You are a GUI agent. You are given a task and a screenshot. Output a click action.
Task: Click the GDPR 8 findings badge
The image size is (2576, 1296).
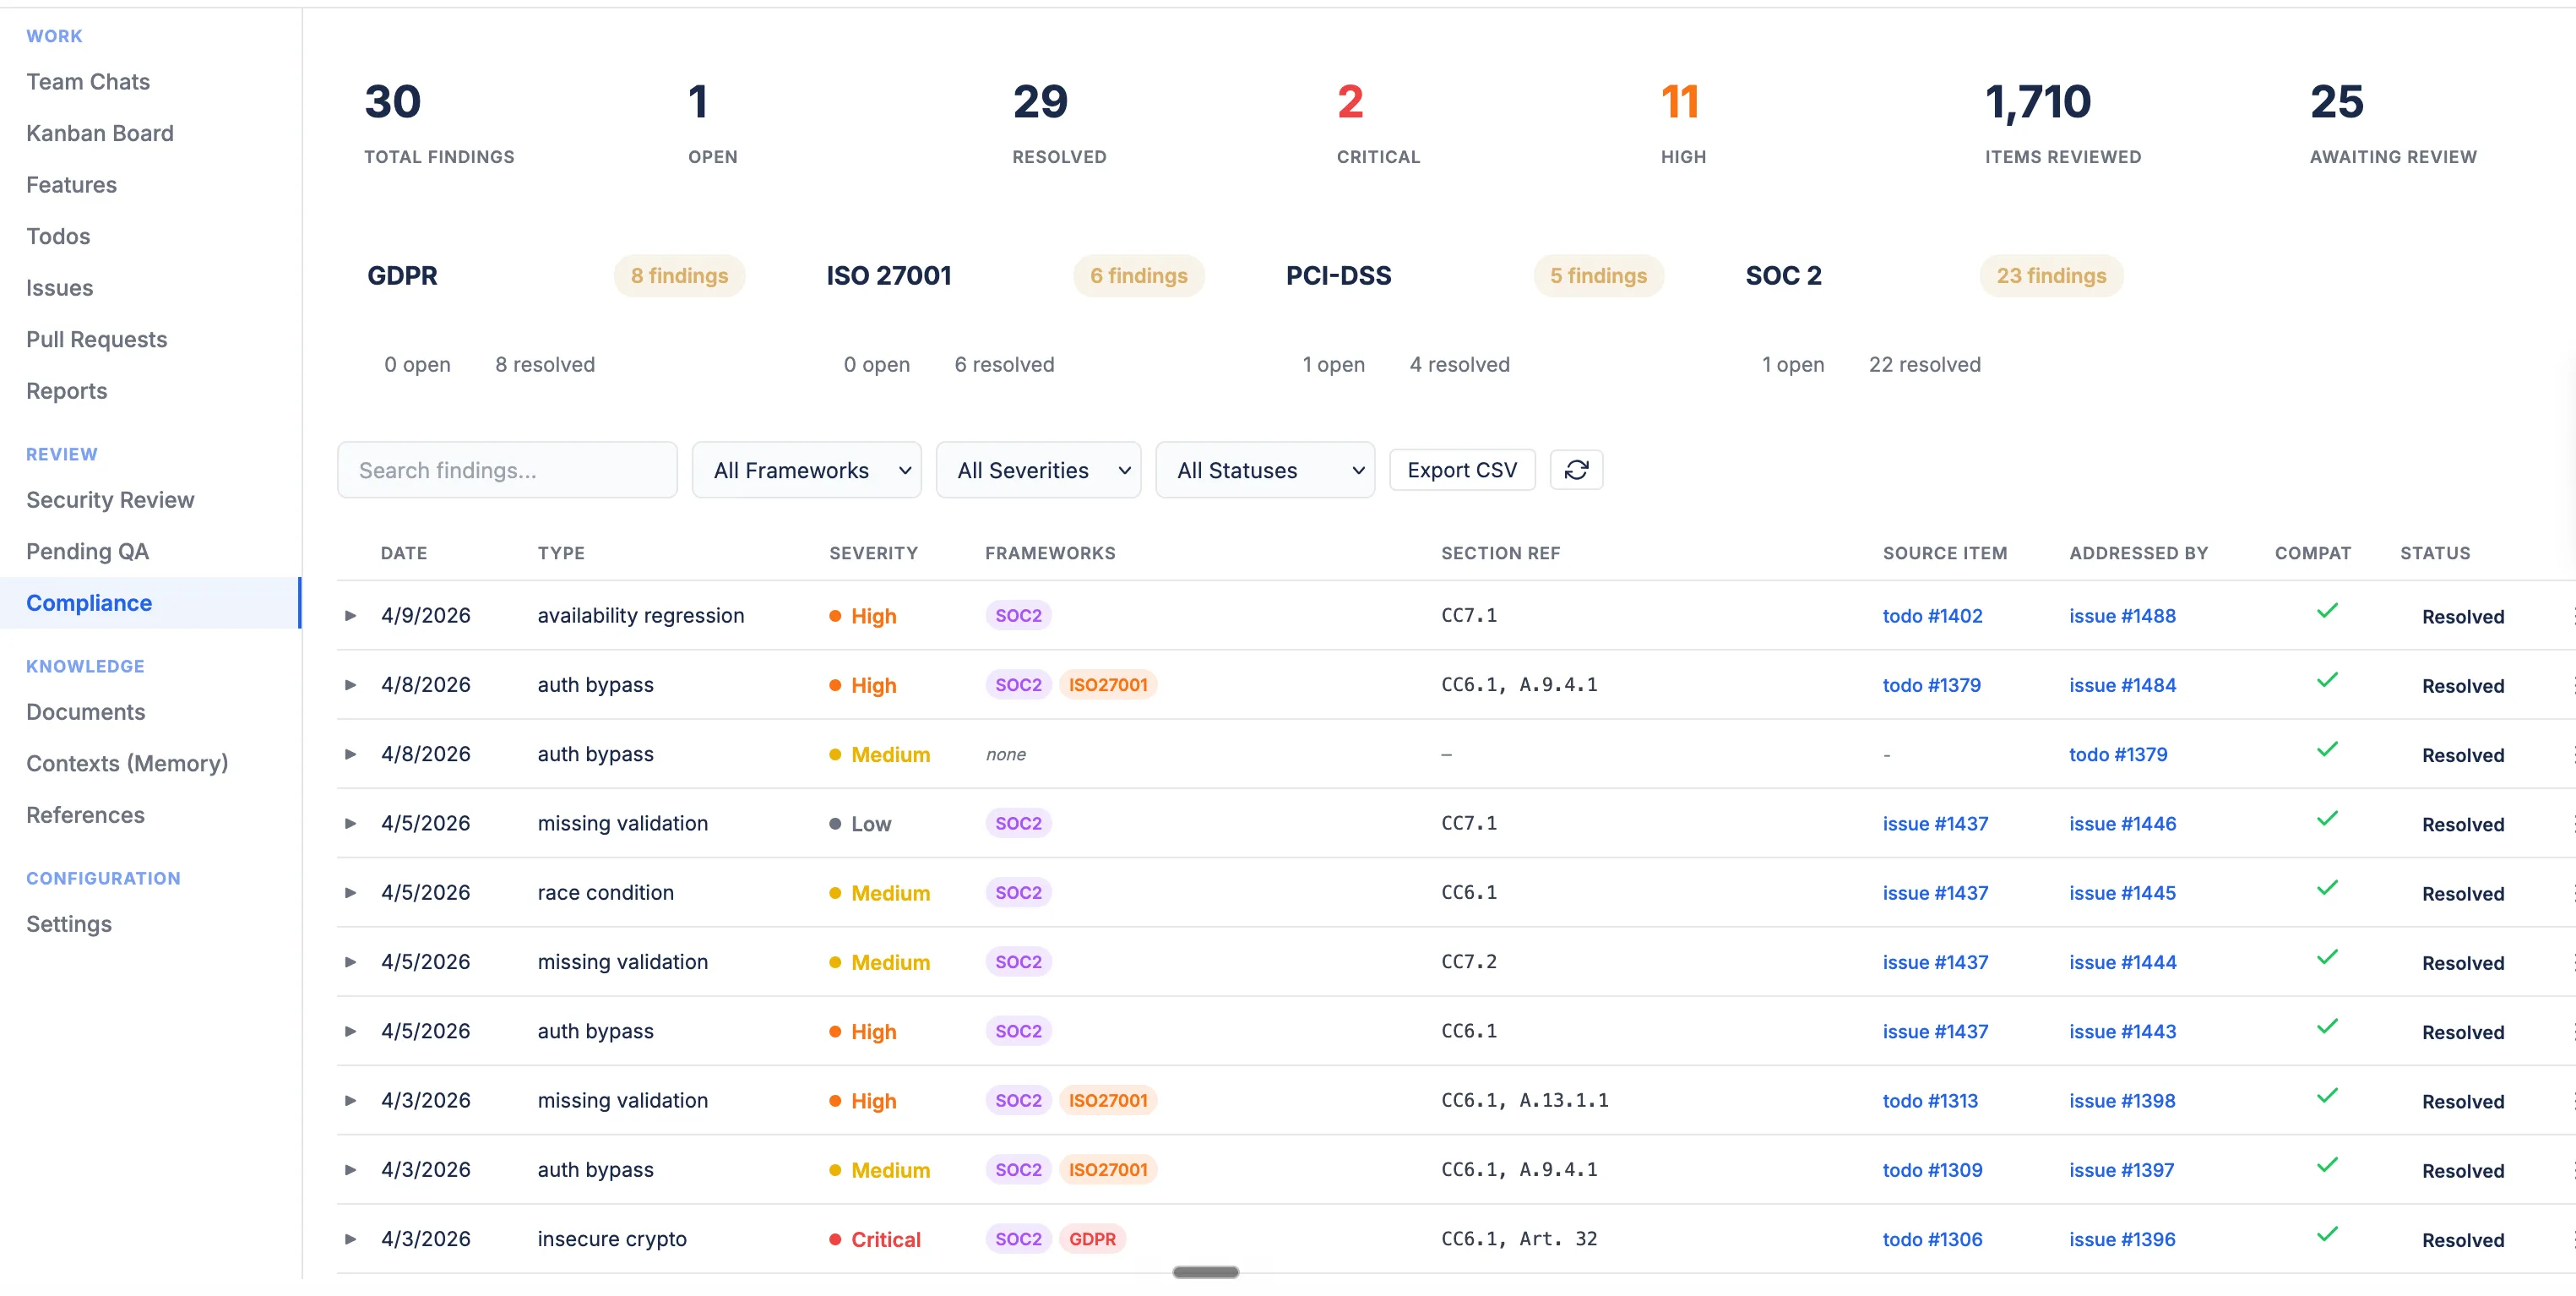click(x=679, y=276)
